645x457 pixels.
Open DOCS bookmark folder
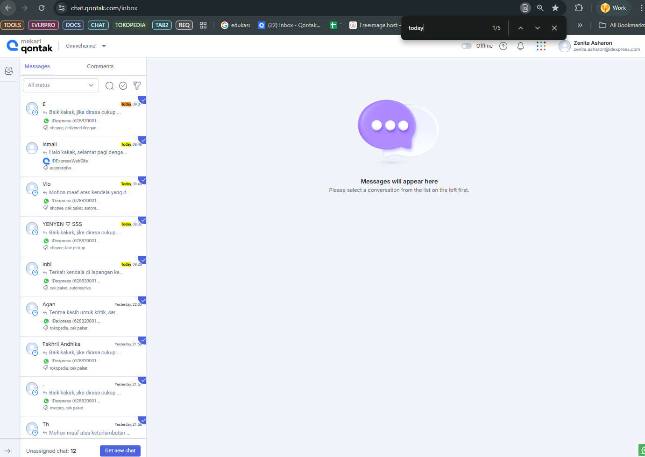click(x=73, y=25)
